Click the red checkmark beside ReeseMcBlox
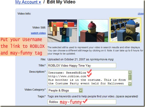145x107 pixels. (89, 71)
